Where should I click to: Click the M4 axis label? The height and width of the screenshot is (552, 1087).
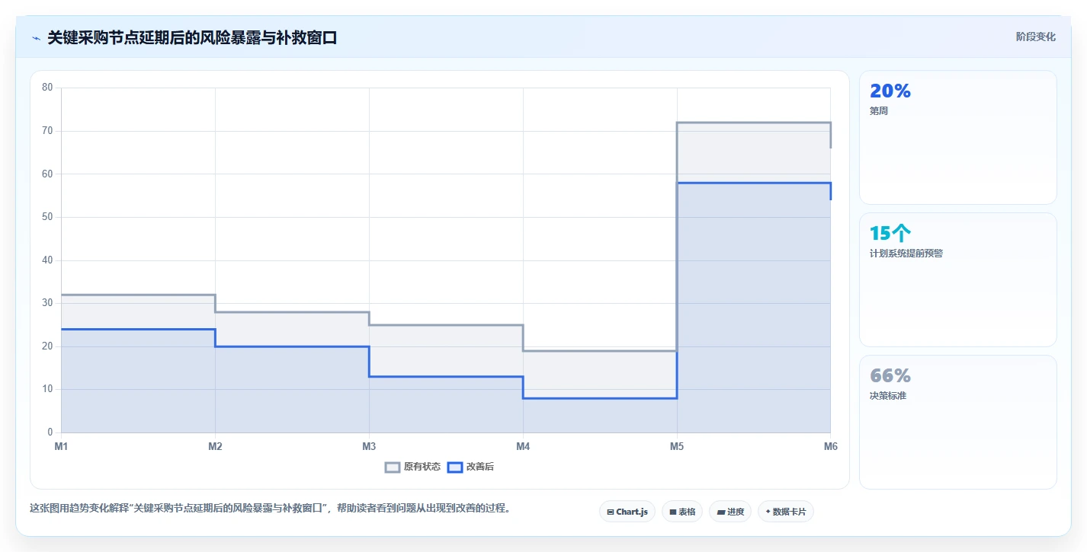(523, 446)
